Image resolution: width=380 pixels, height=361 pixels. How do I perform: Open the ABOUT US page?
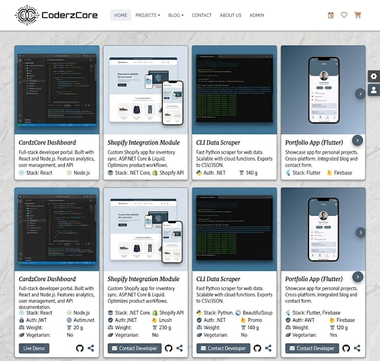230,15
